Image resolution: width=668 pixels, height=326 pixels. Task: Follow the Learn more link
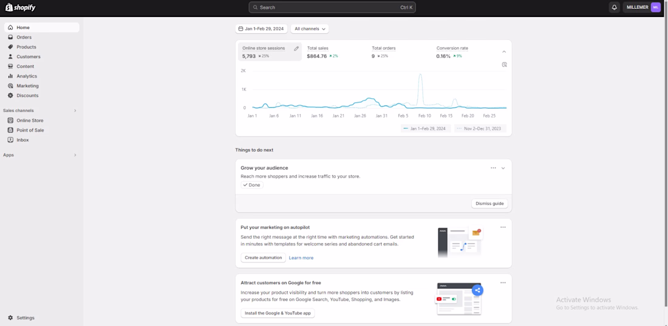click(x=301, y=258)
